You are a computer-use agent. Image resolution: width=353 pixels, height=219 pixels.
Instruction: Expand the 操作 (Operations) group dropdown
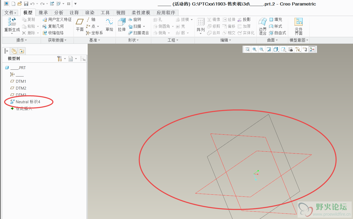(x=22, y=40)
